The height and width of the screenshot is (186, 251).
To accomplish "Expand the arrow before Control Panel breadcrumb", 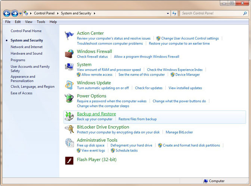I will (x=31, y=13).
